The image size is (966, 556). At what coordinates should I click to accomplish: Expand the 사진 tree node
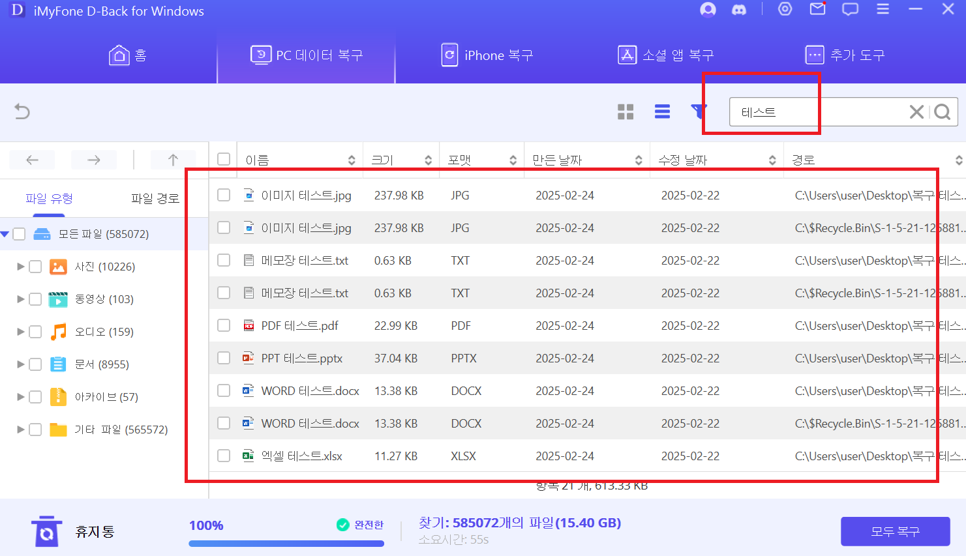coord(21,267)
